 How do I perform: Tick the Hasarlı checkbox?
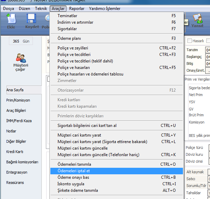(x=190, y=41)
